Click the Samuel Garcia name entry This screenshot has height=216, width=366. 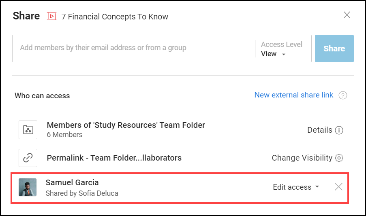pos(72,182)
